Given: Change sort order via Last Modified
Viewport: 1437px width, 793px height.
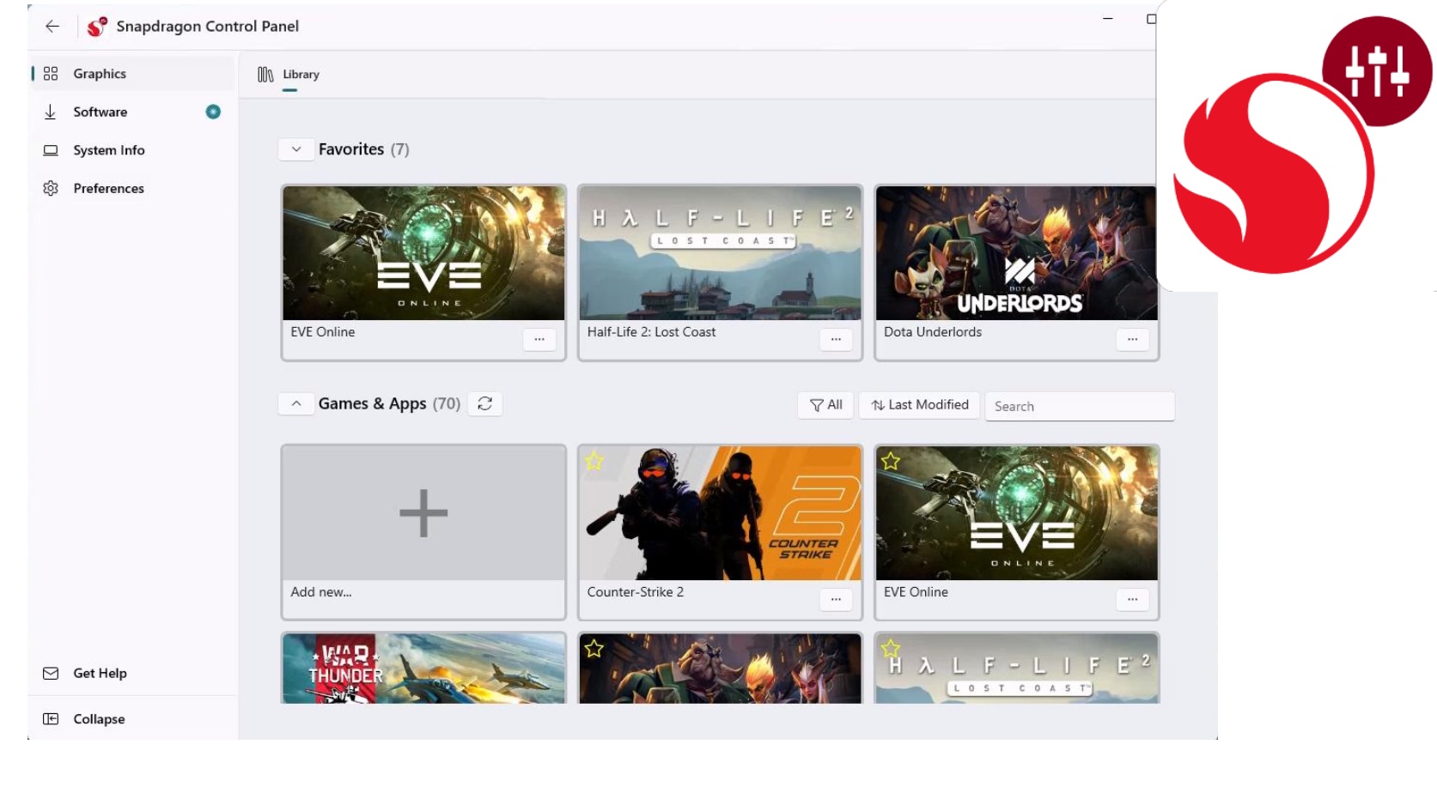Looking at the screenshot, I should [919, 405].
